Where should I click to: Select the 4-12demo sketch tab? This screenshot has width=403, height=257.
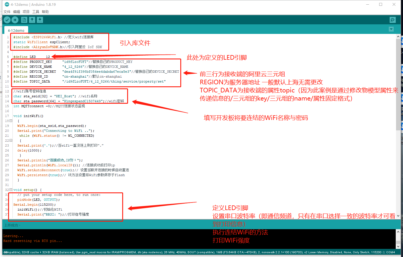click(16, 30)
